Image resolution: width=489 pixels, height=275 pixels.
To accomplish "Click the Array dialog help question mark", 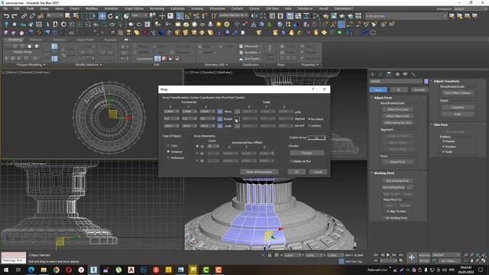I will coord(313,89).
